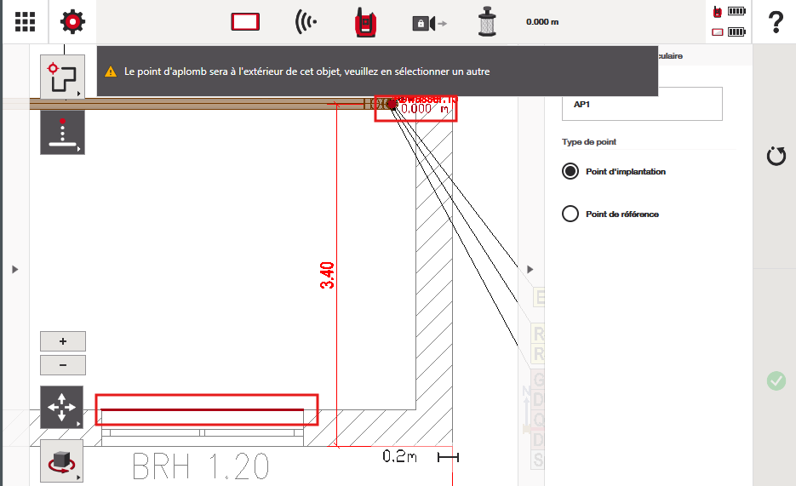This screenshot has height=486, width=796.
Task: Zoom out with the minus button
Action: coord(62,366)
